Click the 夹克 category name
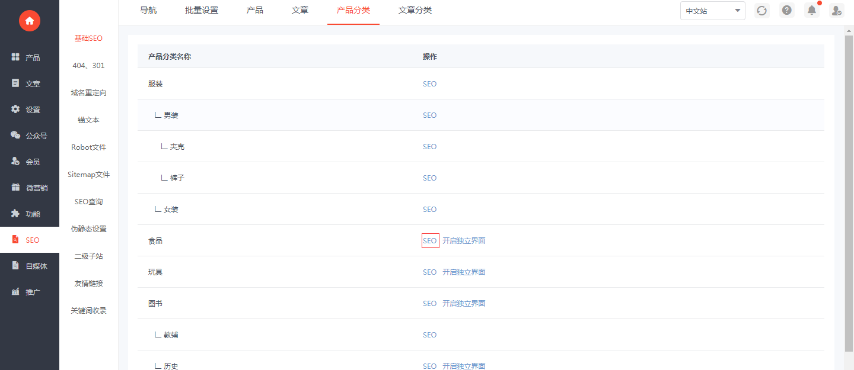 coord(177,147)
